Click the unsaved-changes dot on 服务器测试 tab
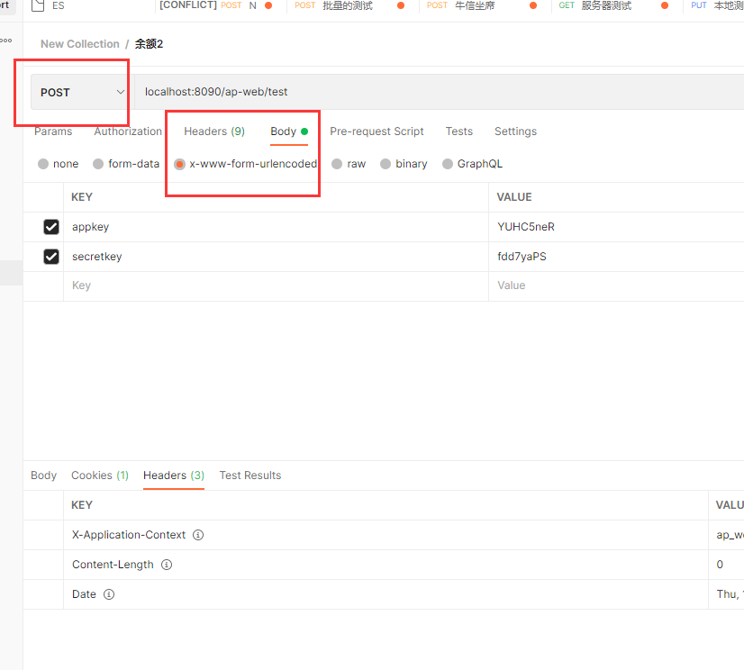The height and width of the screenshot is (670, 744). (664, 5)
